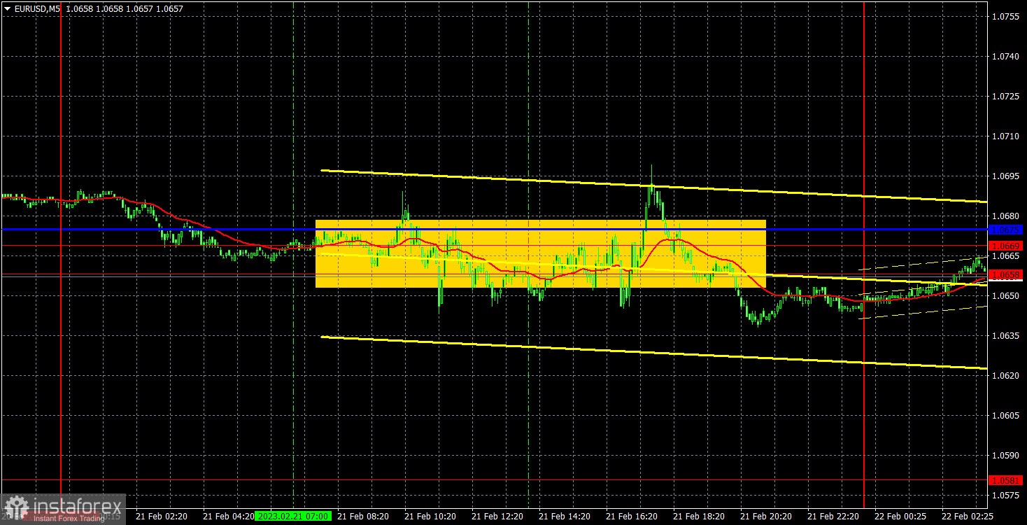Select the yellow highlighted rectangle on the chart

pyautogui.click(x=541, y=254)
